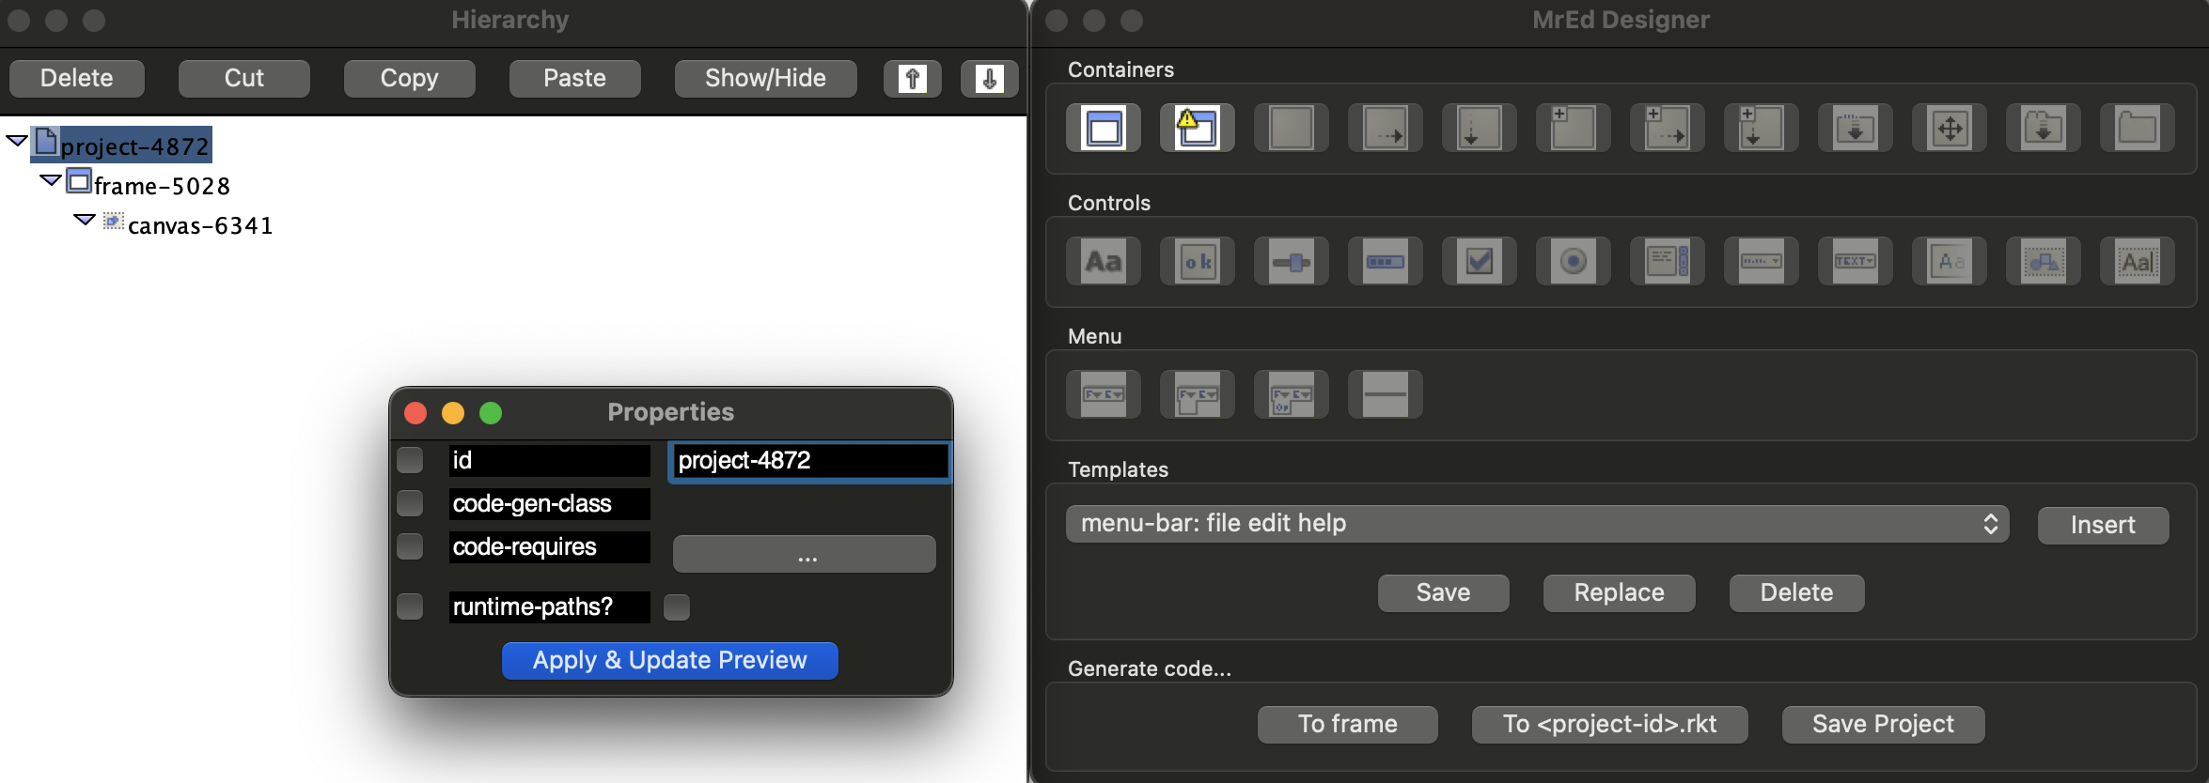This screenshot has height=783, width=2209.
Task: Click the code-gen-class property label
Action: (x=550, y=503)
